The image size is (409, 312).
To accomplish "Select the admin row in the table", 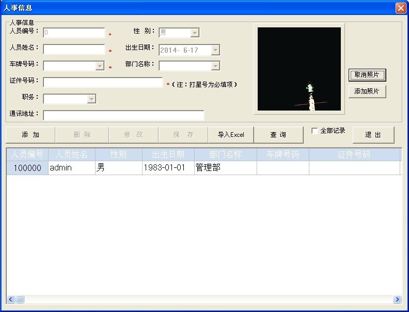I will 71,168.
